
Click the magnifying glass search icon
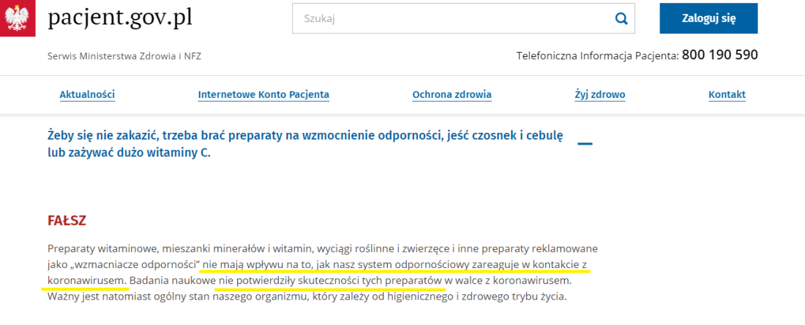coord(621,19)
